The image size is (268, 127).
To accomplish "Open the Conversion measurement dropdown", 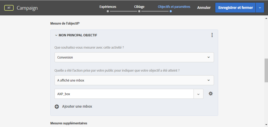I will [x=134, y=57].
